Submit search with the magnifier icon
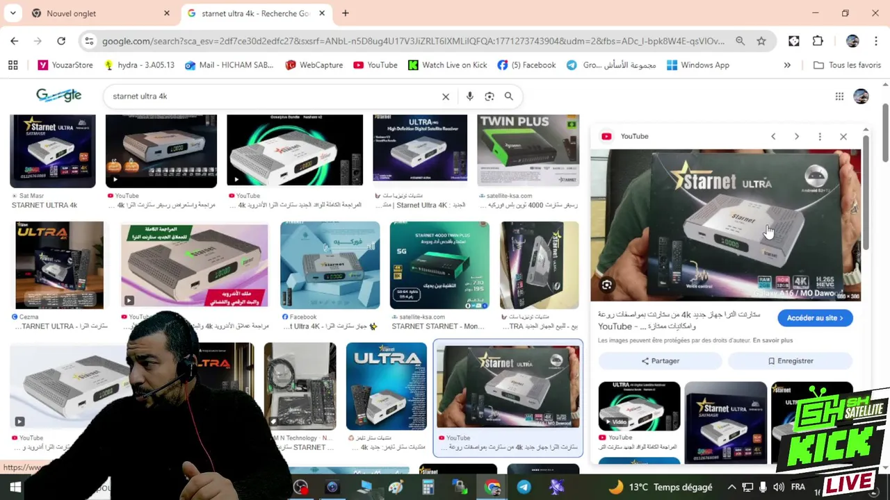The width and height of the screenshot is (890, 500). [509, 97]
